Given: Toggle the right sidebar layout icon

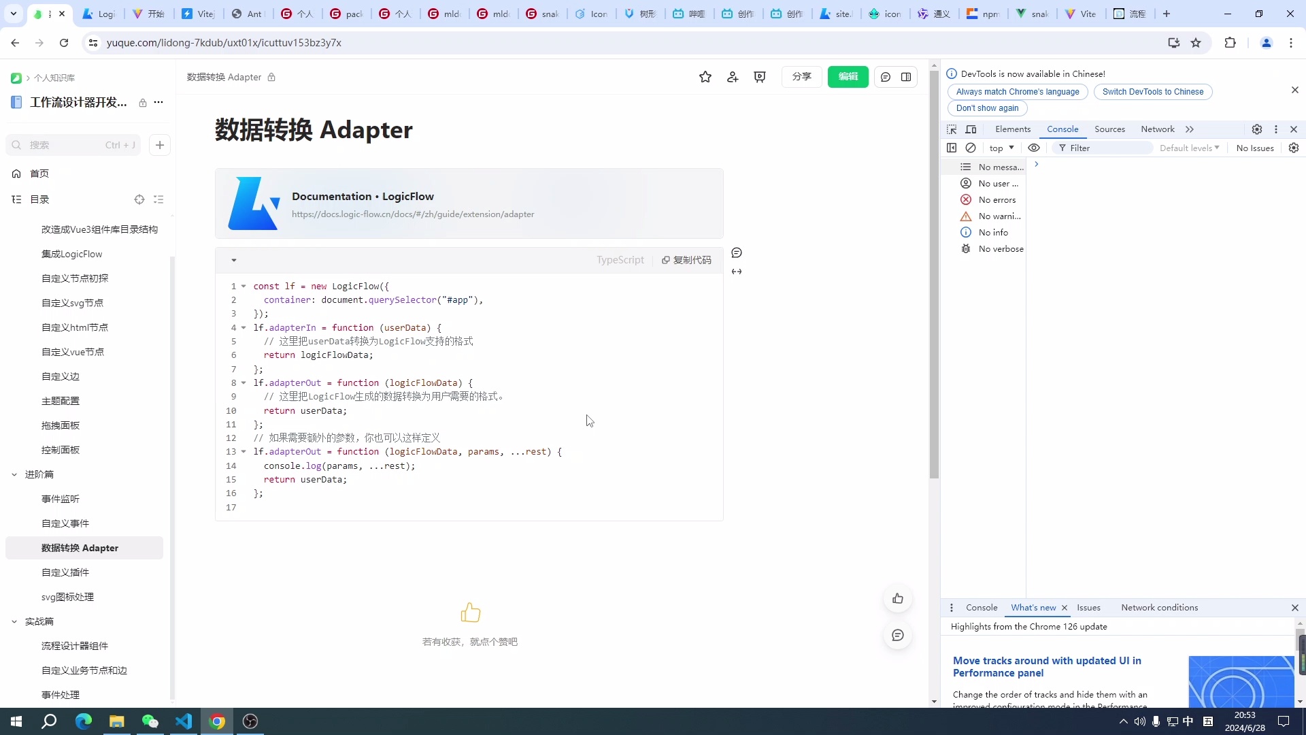Looking at the screenshot, I should (x=906, y=77).
